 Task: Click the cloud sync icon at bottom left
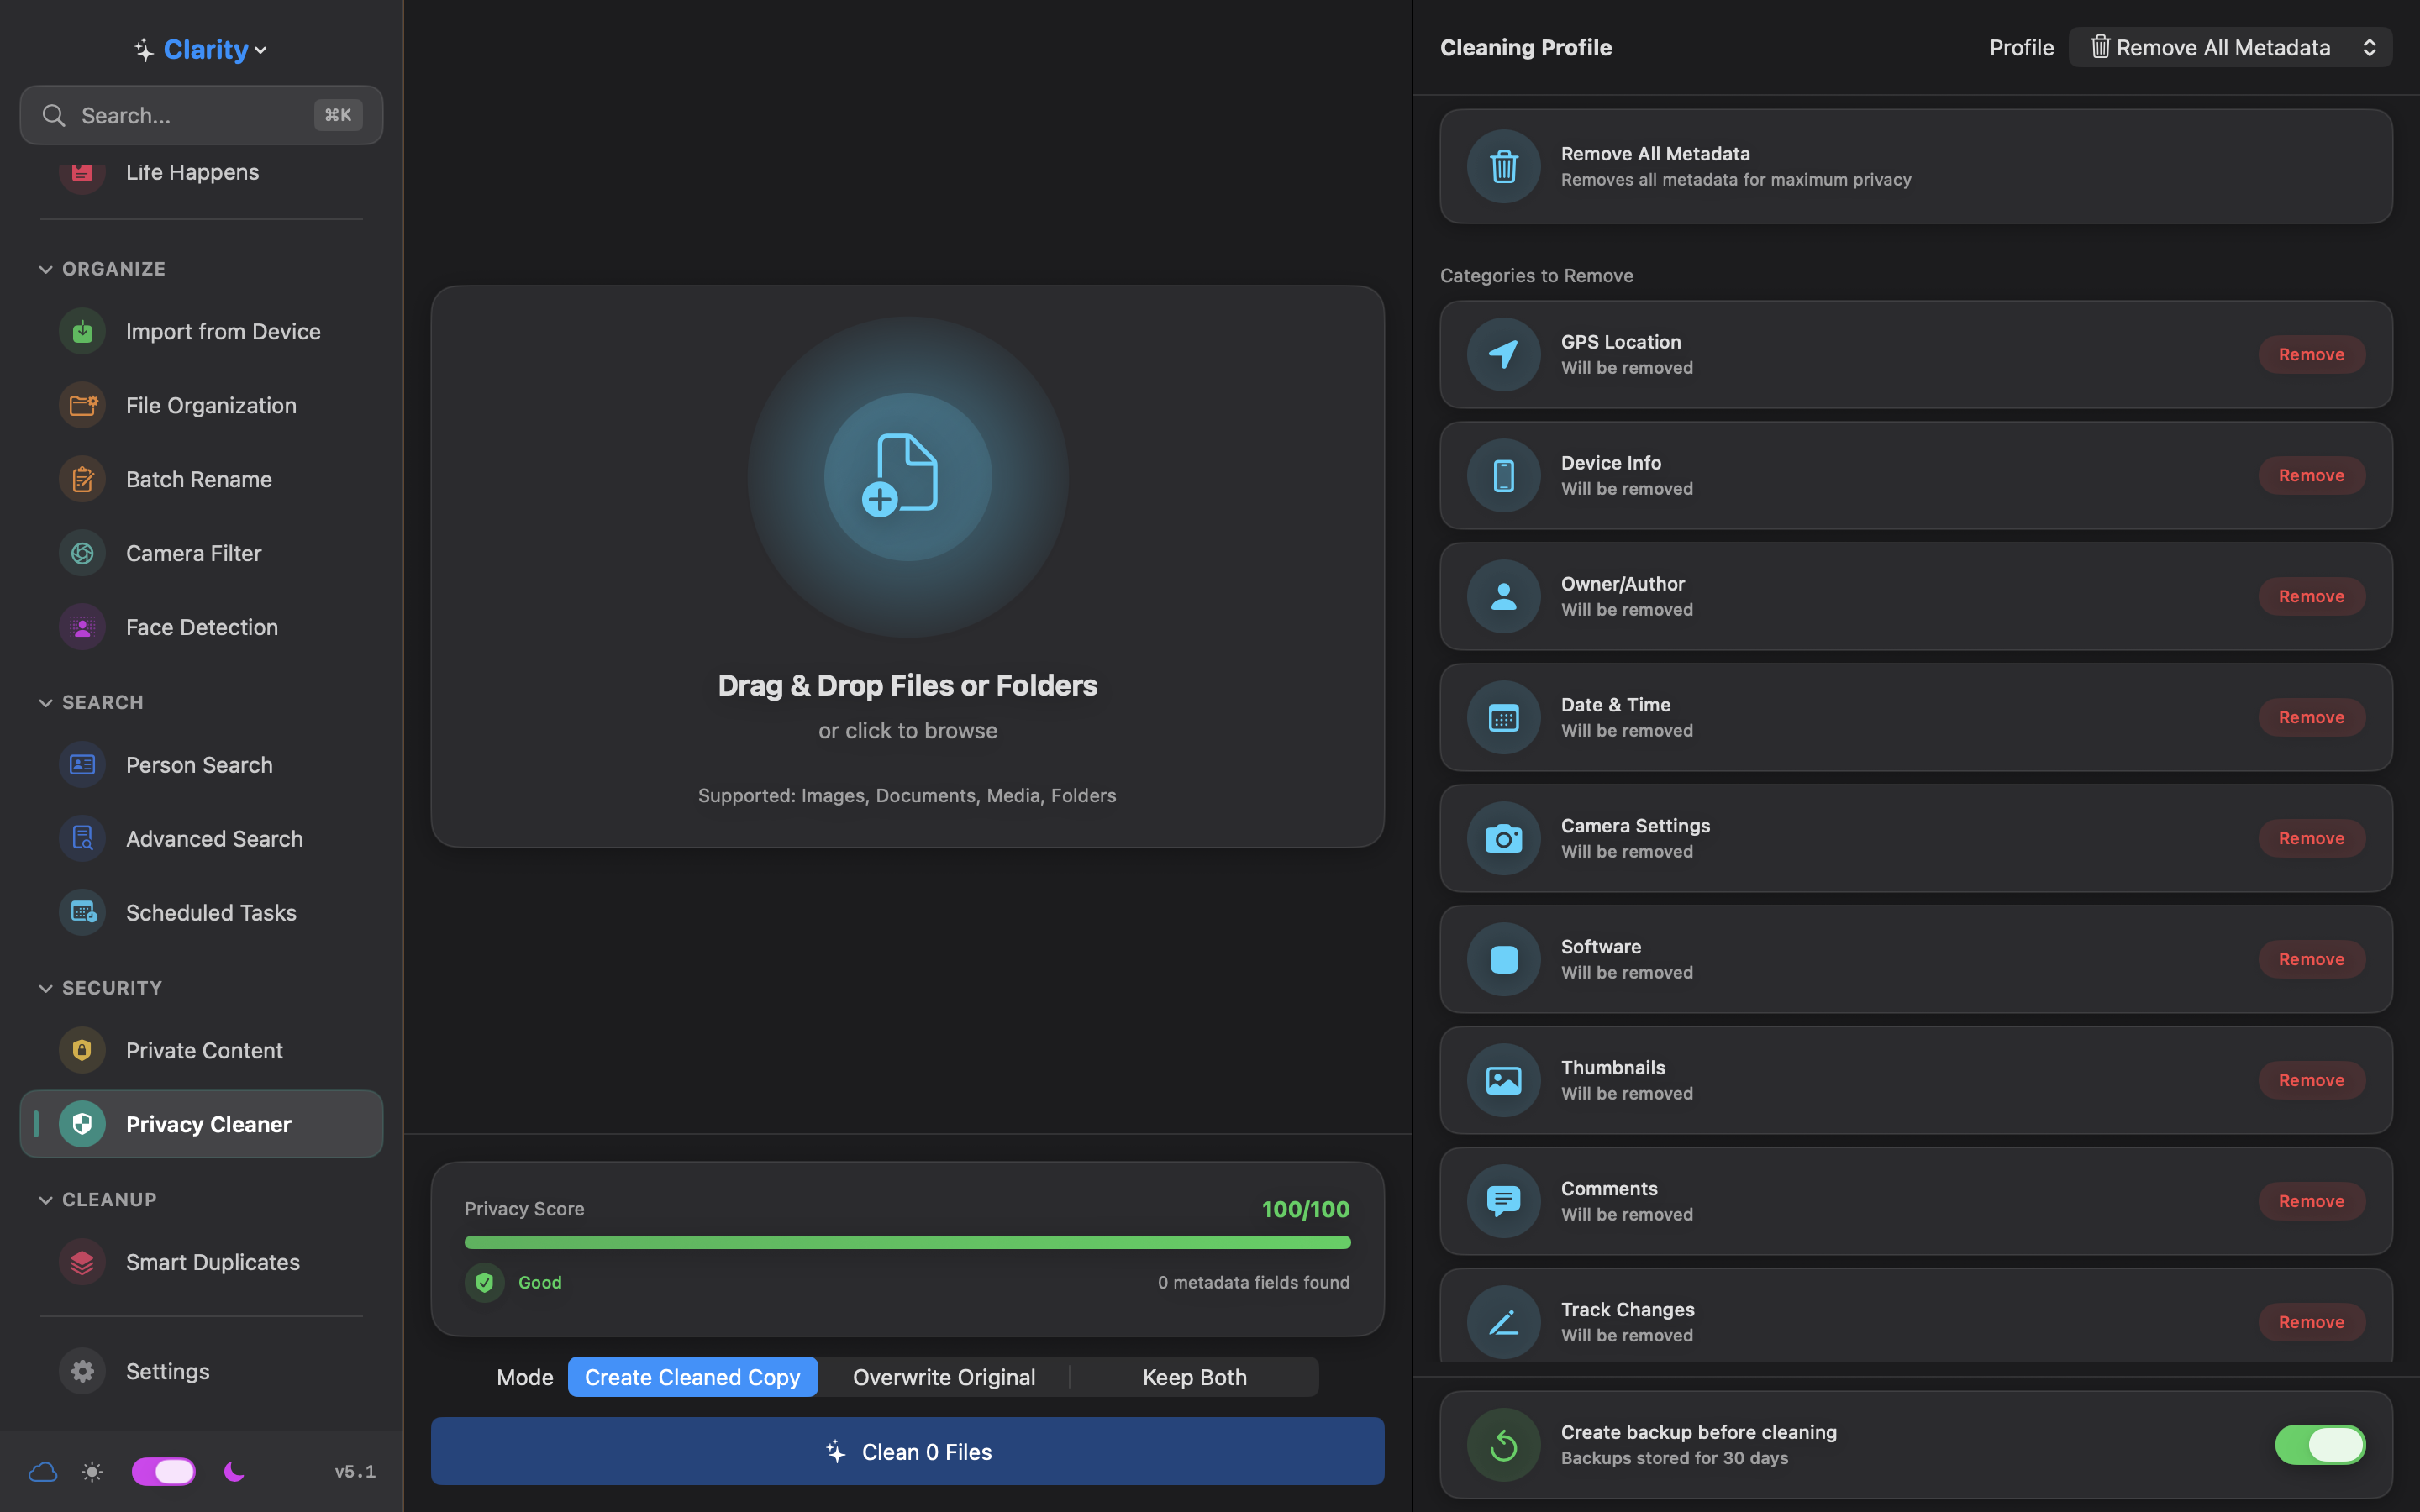pyautogui.click(x=43, y=1470)
